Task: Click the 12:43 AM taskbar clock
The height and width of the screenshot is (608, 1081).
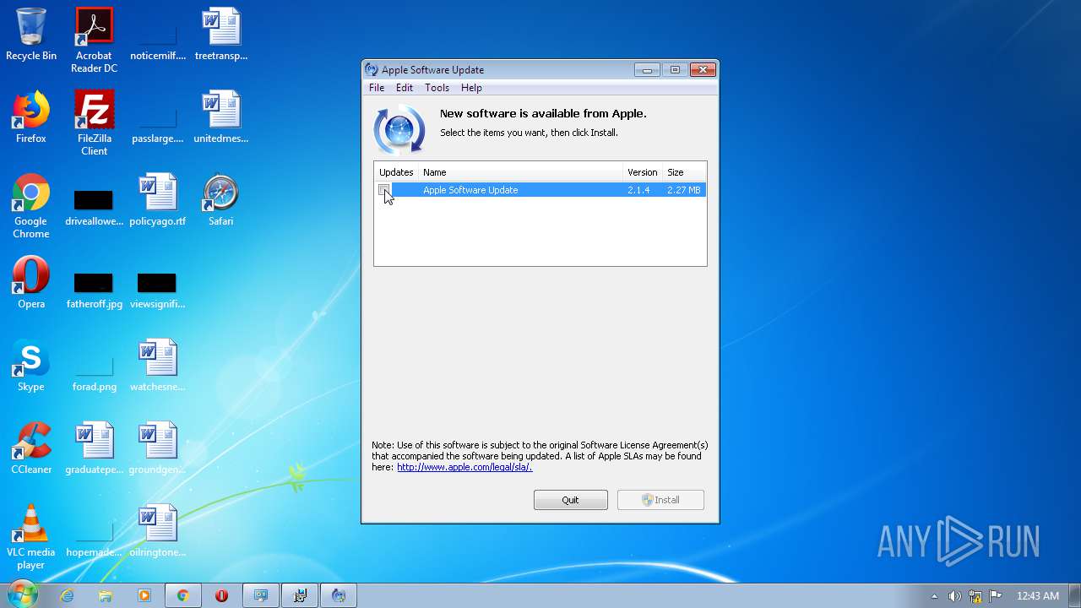Action: (1038, 596)
